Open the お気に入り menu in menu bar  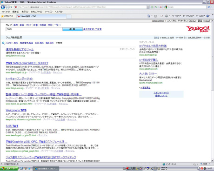click(x=36, y=12)
